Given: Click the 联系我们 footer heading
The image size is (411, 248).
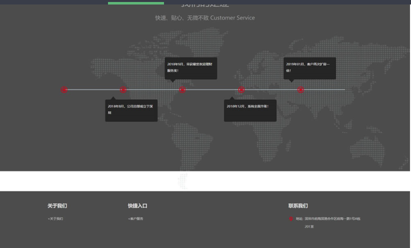Looking at the screenshot, I should pos(298,206).
